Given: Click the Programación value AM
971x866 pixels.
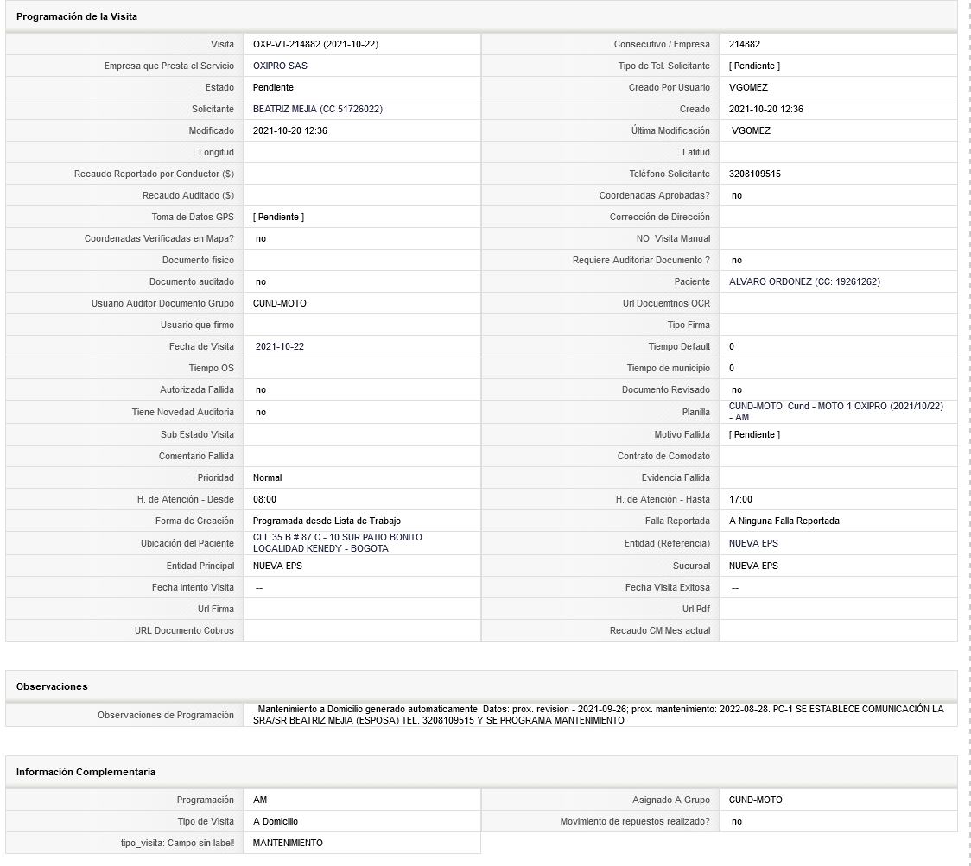Looking at the screenshot, I should point(260,800).
